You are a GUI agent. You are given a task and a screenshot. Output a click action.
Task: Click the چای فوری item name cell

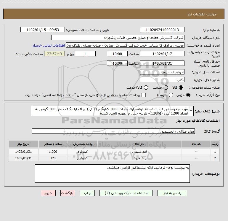[x=139, y=158]
